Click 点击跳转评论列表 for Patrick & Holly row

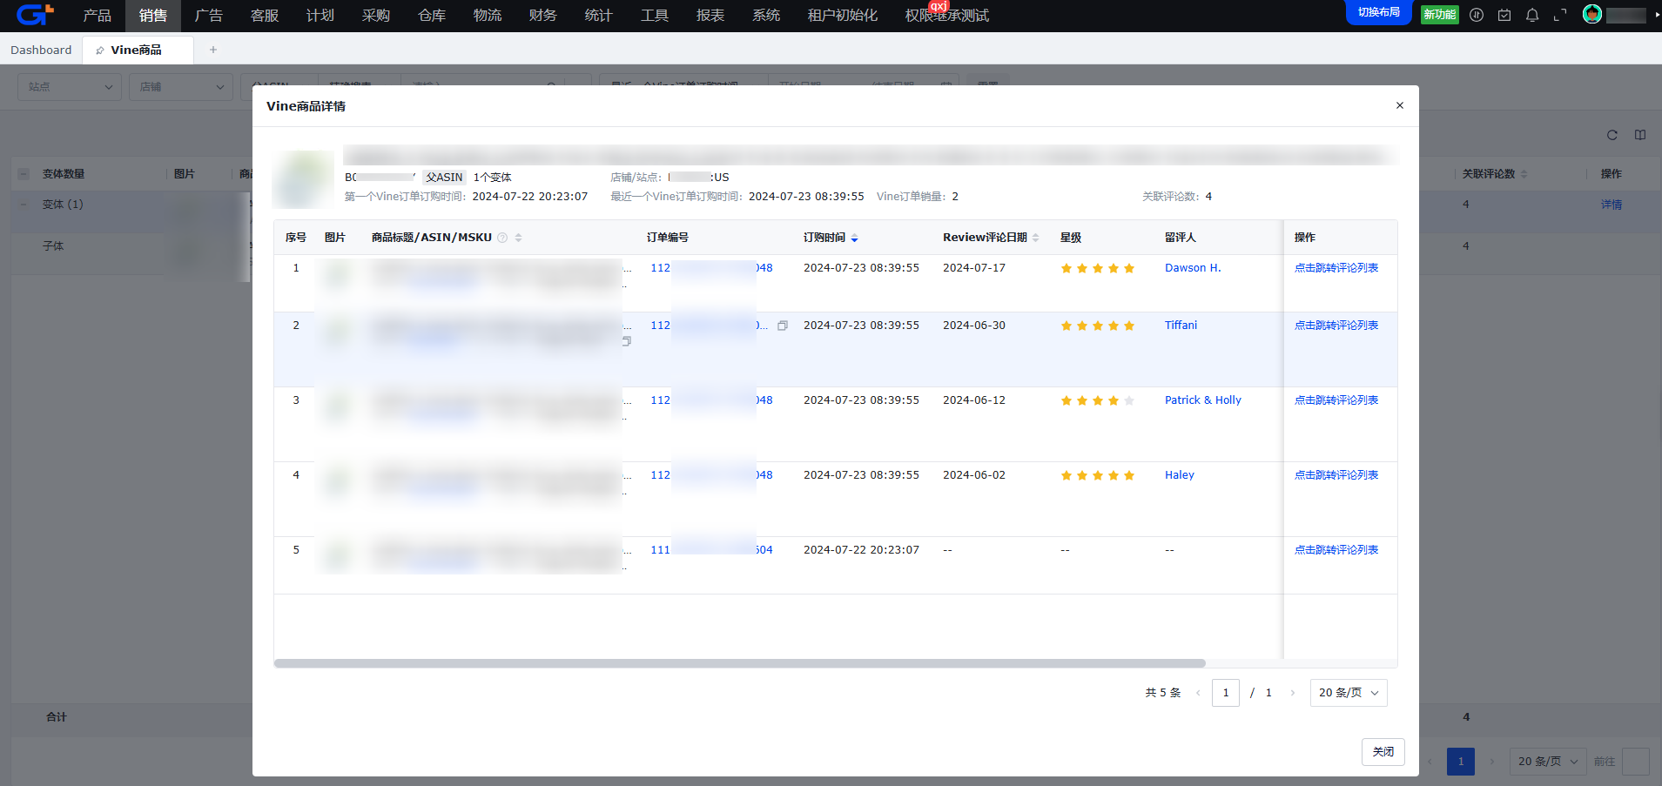click(1336, 400)
